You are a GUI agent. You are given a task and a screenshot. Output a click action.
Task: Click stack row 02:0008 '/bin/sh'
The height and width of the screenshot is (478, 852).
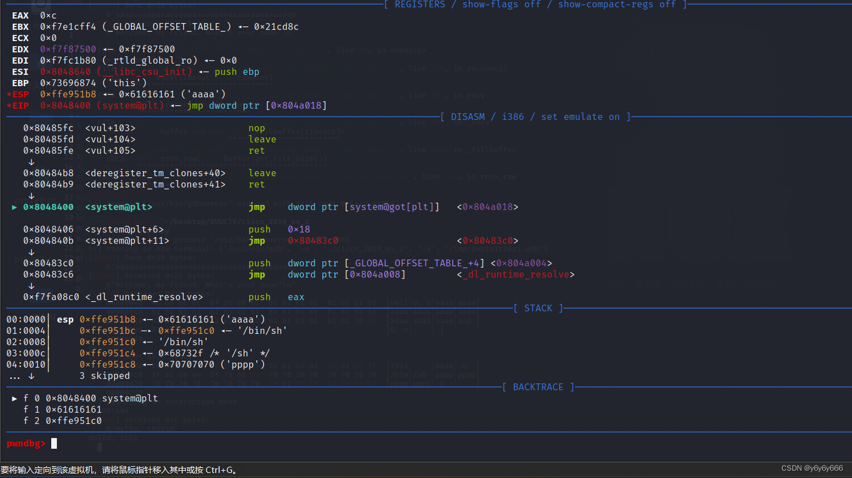(x=108, y=342)
